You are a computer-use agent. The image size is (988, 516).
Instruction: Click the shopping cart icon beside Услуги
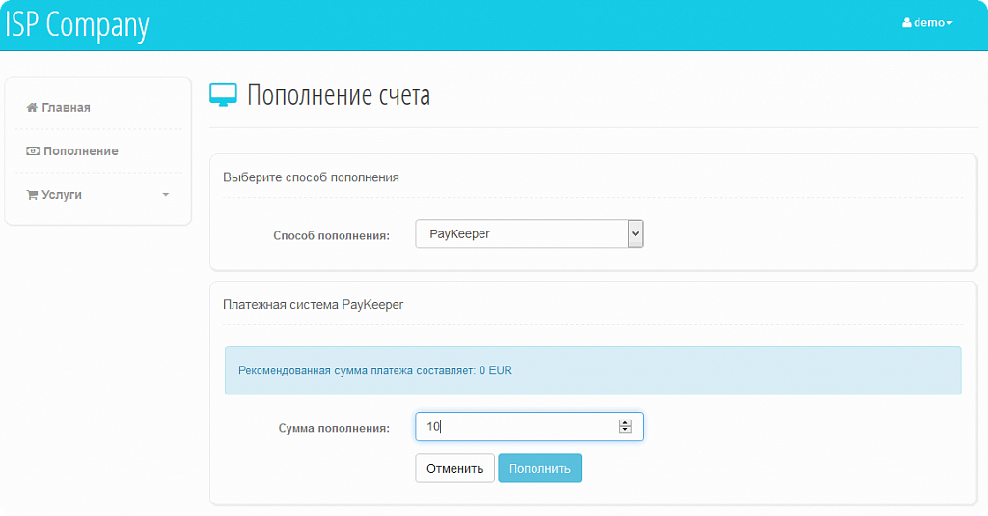pyautogui.click(x=32, y=195)
